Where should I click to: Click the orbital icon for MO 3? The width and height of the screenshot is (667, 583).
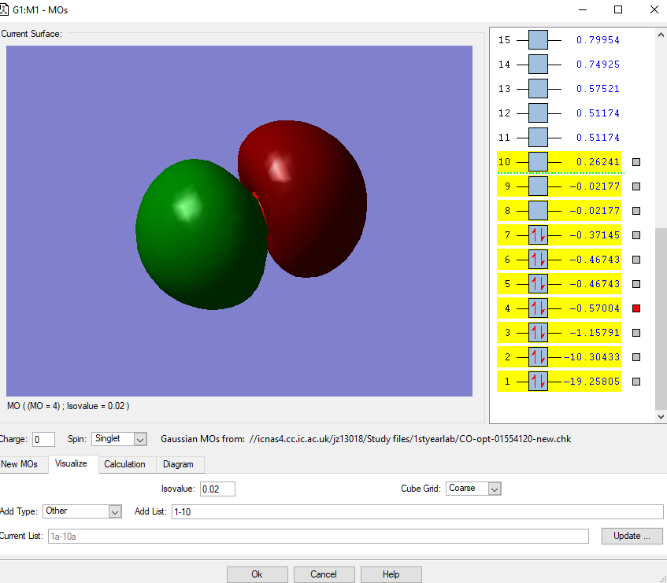click(x=538, y=333)
